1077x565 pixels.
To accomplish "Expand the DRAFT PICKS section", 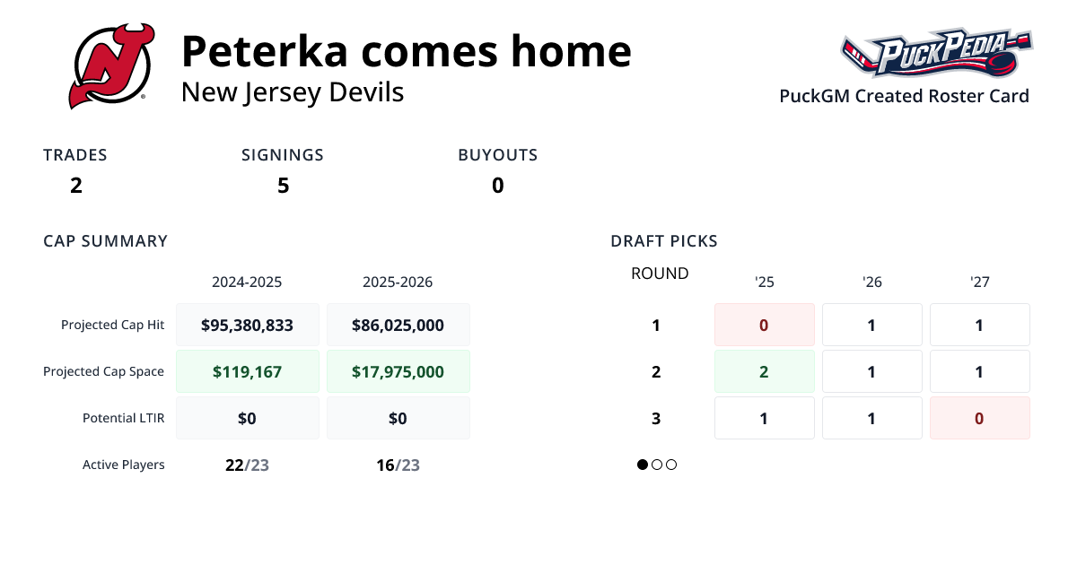I will click(x=664, y=240).
